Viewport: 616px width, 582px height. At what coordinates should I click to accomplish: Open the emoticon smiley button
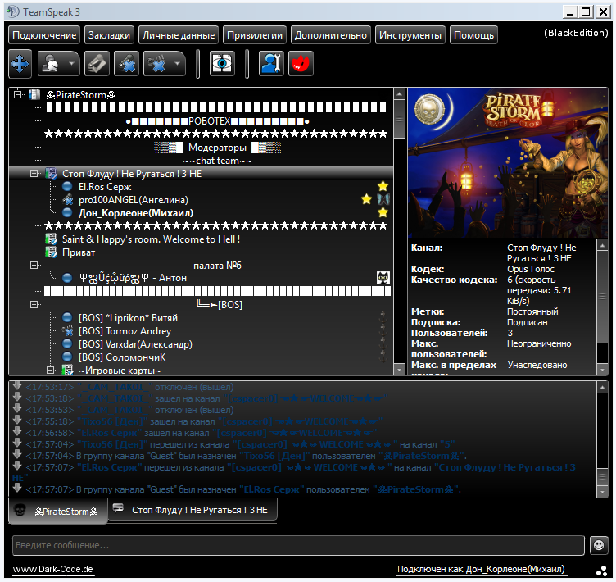coord(599,545)
